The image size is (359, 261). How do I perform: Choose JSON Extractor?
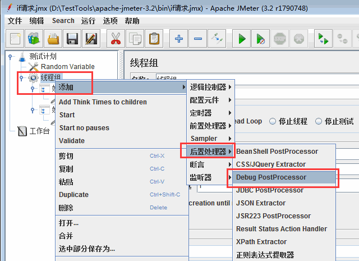coord(284,203)
